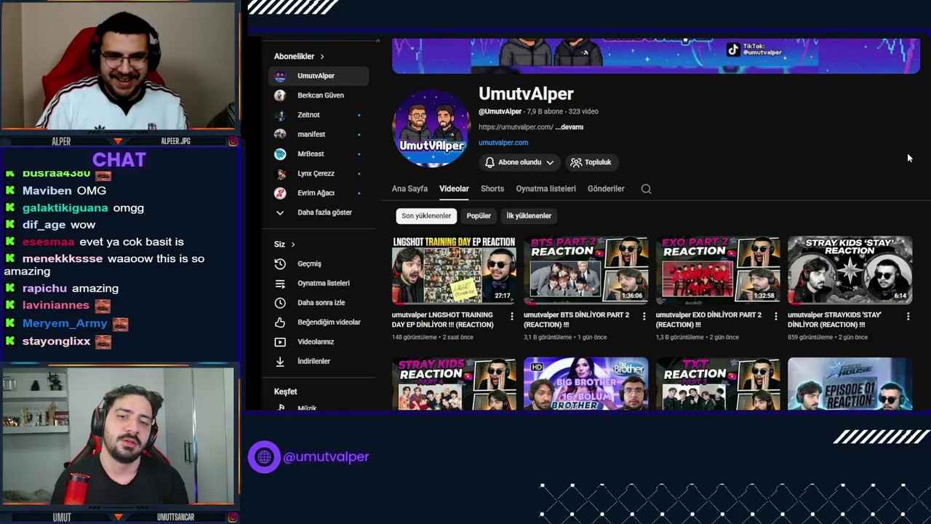The height and width of the screenshot is (524, 931).
Task: Click Instagram icon next to ALPEER.JPG
Action: click(x=233, y=141)
